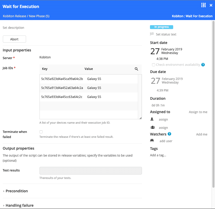Click the Watchers help question icon
The width and height of the screenshot is (215, 209).
coord(169,134)
